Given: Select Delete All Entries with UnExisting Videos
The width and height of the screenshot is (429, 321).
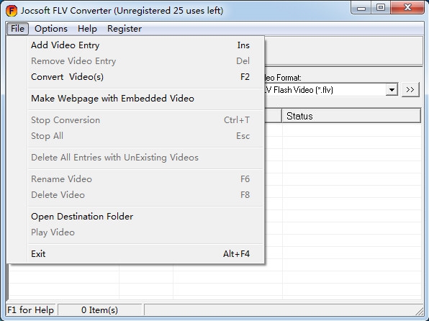Looking at the screenshot, I should [146, 158].
